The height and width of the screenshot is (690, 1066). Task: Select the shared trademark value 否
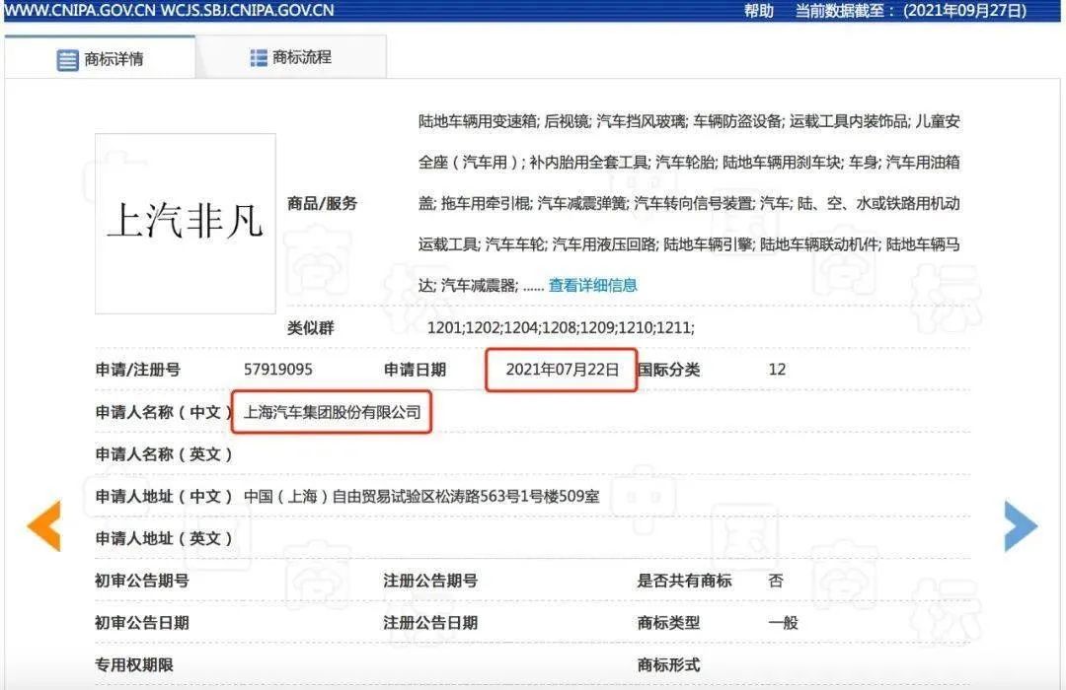pos(776,581)
